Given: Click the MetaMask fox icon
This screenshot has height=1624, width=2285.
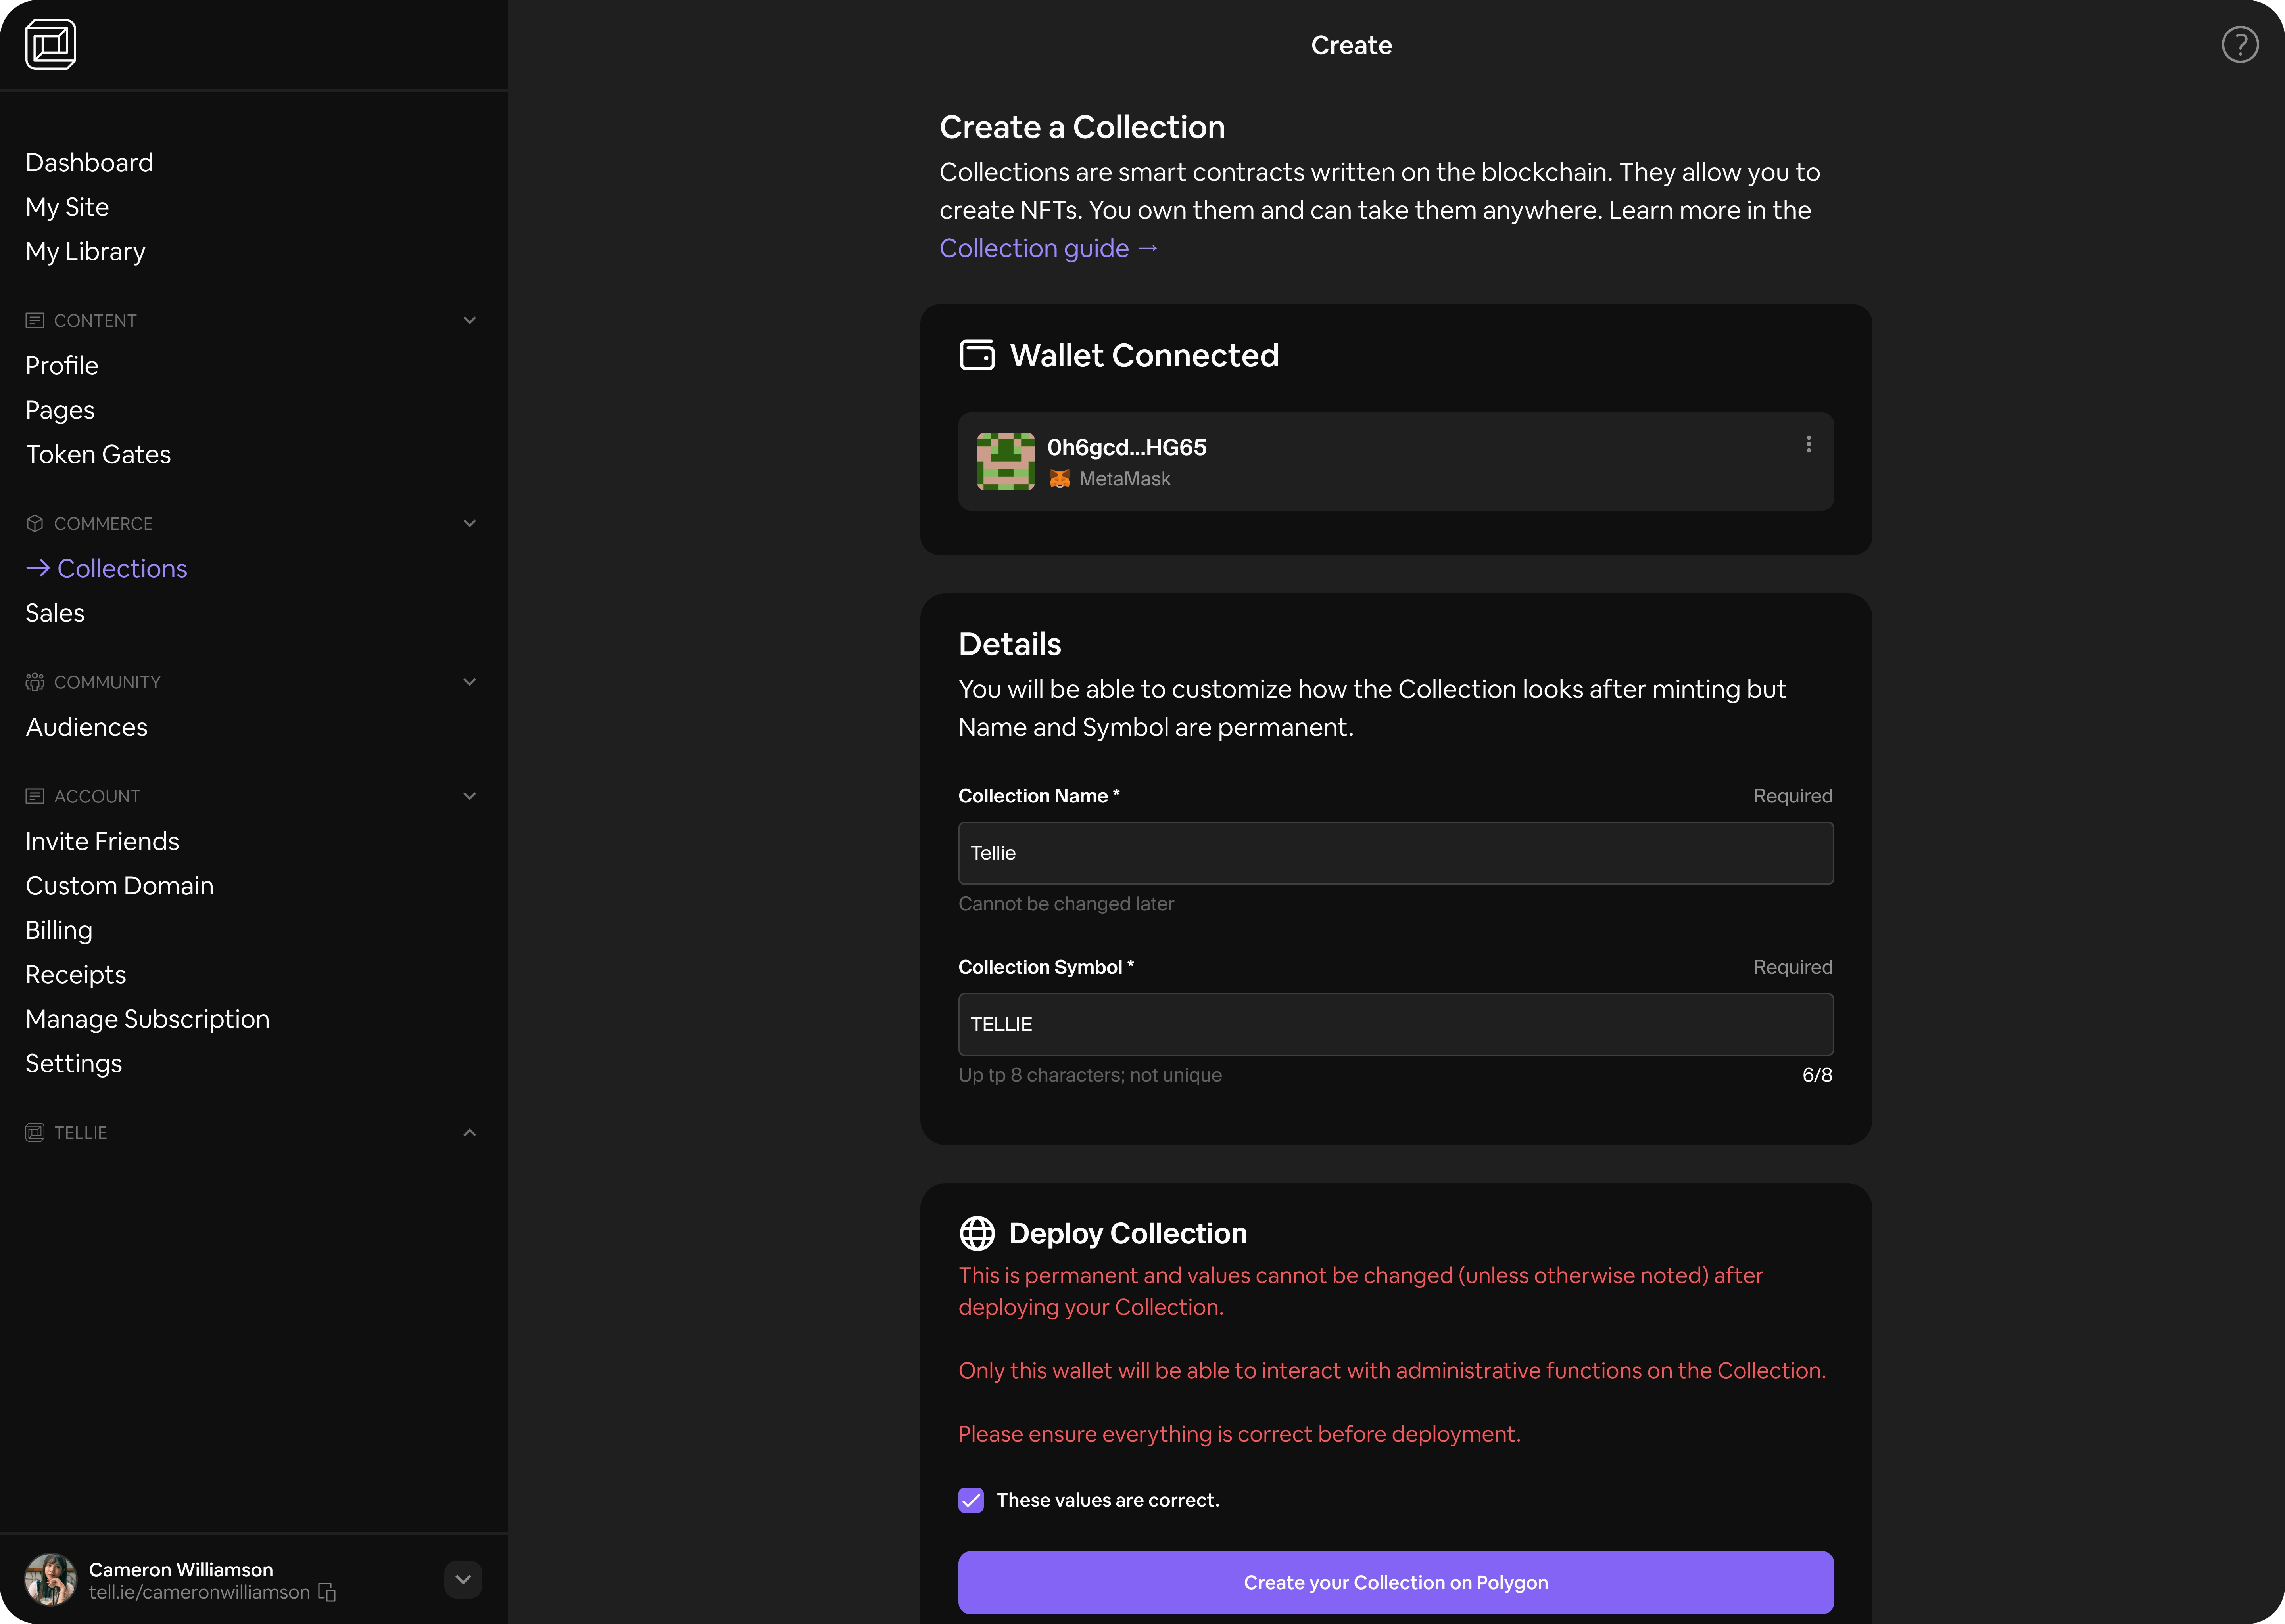Looking at the screenshot, I should [x=1060, y=479].
